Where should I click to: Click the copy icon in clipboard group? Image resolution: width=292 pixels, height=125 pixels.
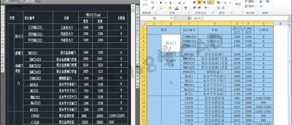pyautogui.click(x=152, y=2)
